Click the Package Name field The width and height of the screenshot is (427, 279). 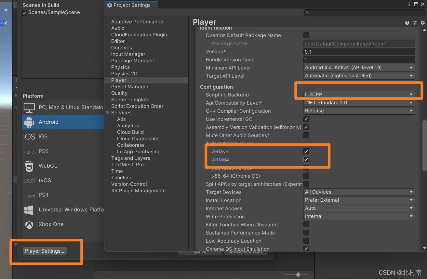click(x=359, y=44)
